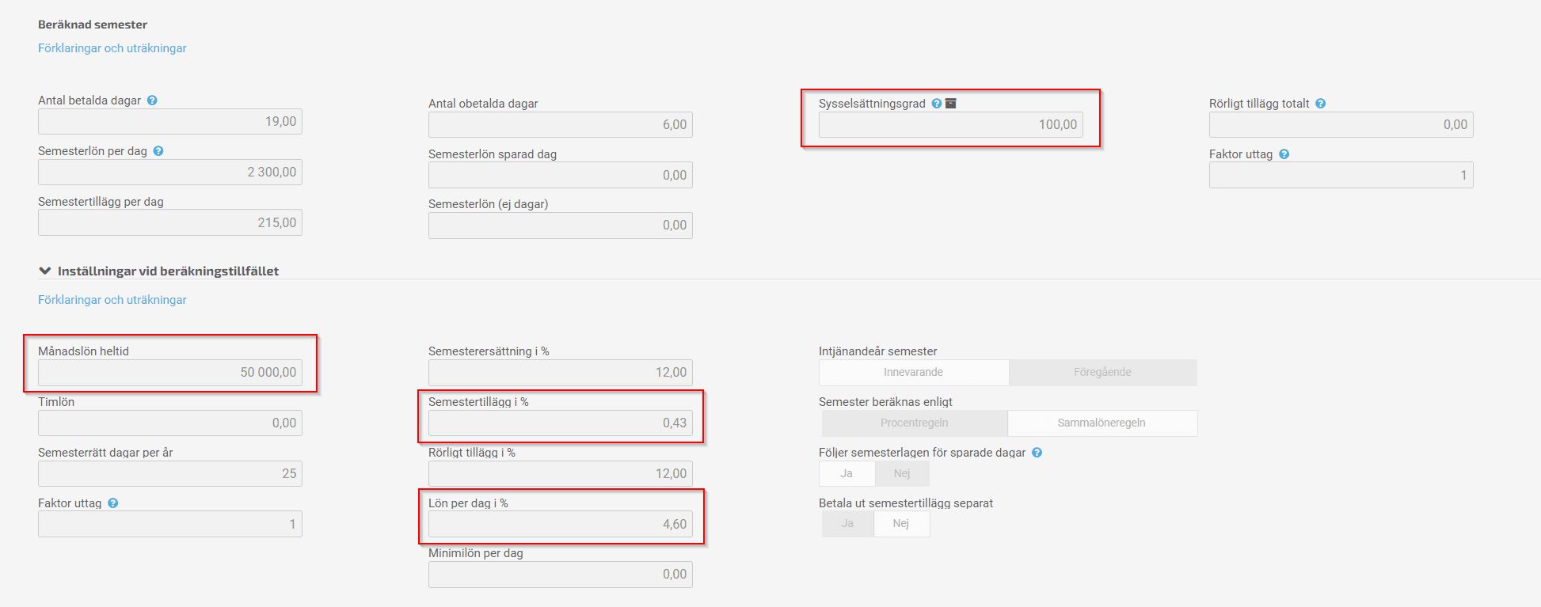Select Föregående for Intjänandeår semester

(1103, 373)
